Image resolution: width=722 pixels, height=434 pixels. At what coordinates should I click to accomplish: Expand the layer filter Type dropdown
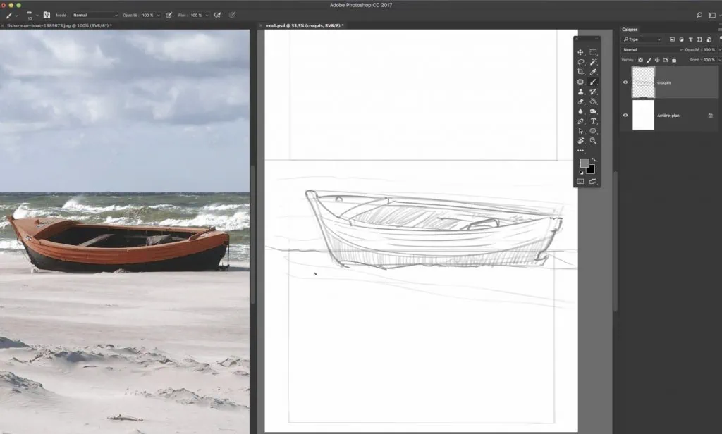pos(642,39)
